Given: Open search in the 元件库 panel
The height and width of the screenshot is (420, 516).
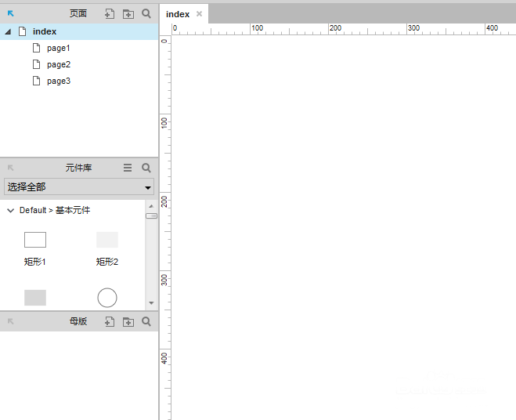Looking at the screenshot, I should pos(146,168).
